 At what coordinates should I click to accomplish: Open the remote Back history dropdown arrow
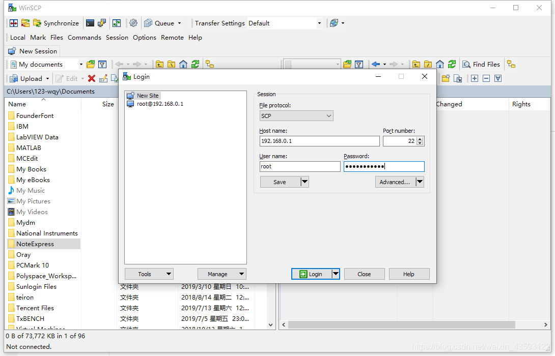(384, 65)
